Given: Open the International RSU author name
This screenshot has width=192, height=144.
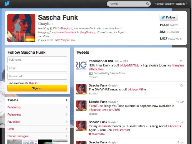Looking at the screenshot, I should tap(101, 61).
